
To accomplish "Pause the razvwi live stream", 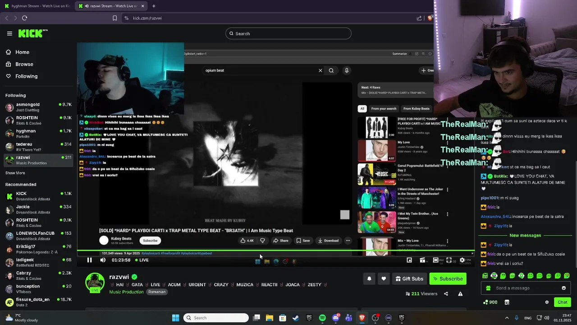I will pos(89,260).
